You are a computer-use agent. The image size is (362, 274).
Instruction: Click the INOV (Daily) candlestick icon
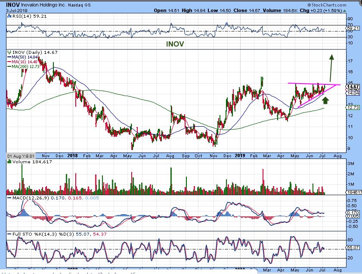click(x=9, y=52)
